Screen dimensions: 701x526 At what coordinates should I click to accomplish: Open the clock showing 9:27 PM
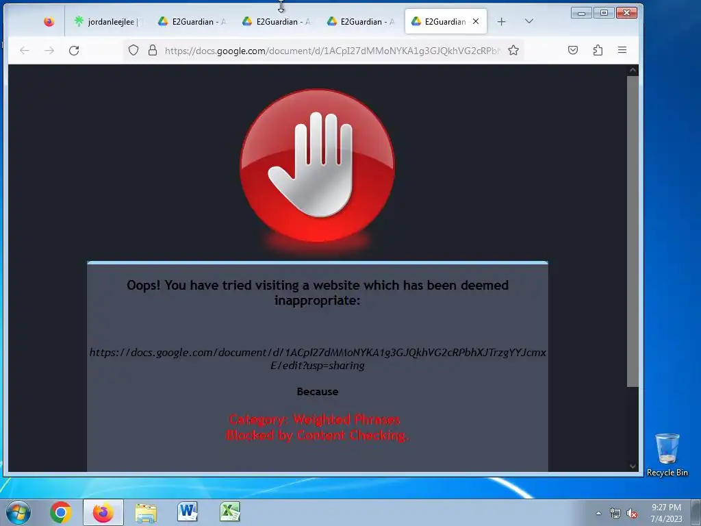(x=666, y=513)
